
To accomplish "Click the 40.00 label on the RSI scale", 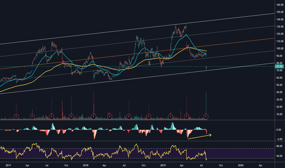I will [279, 156].
